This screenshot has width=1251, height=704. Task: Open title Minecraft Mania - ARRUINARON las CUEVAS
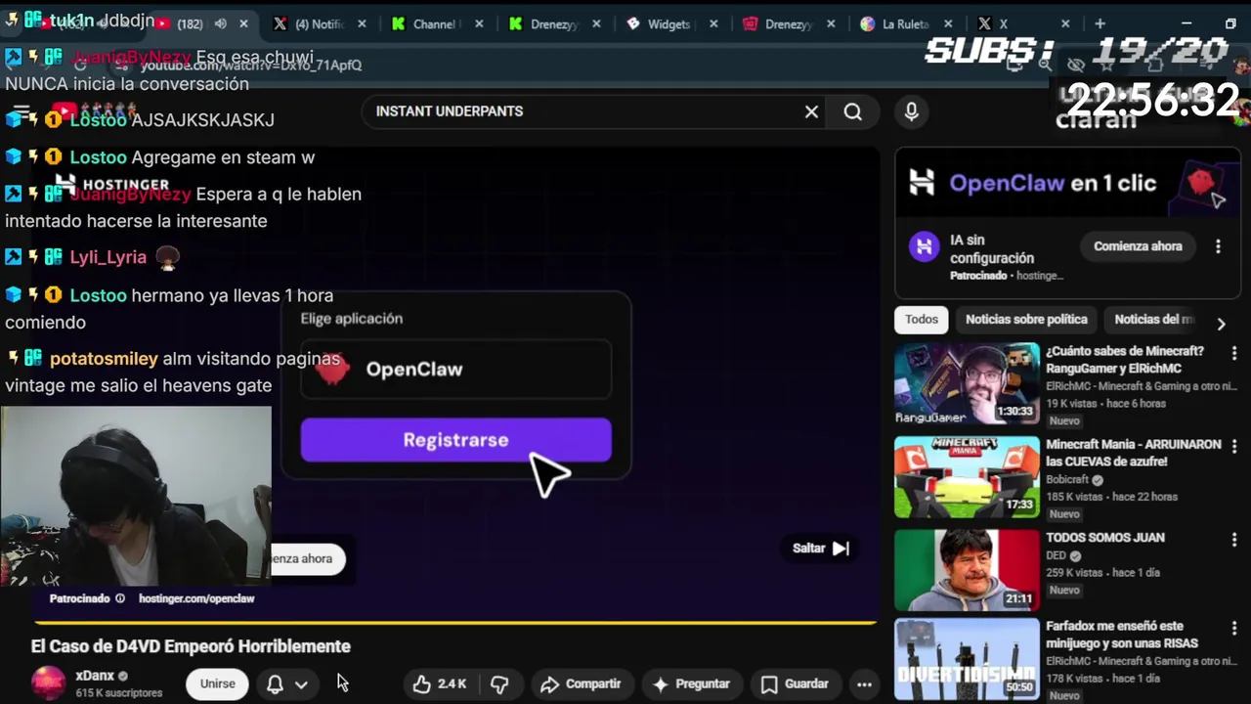pyautogui.click(x=1134, y=453)
